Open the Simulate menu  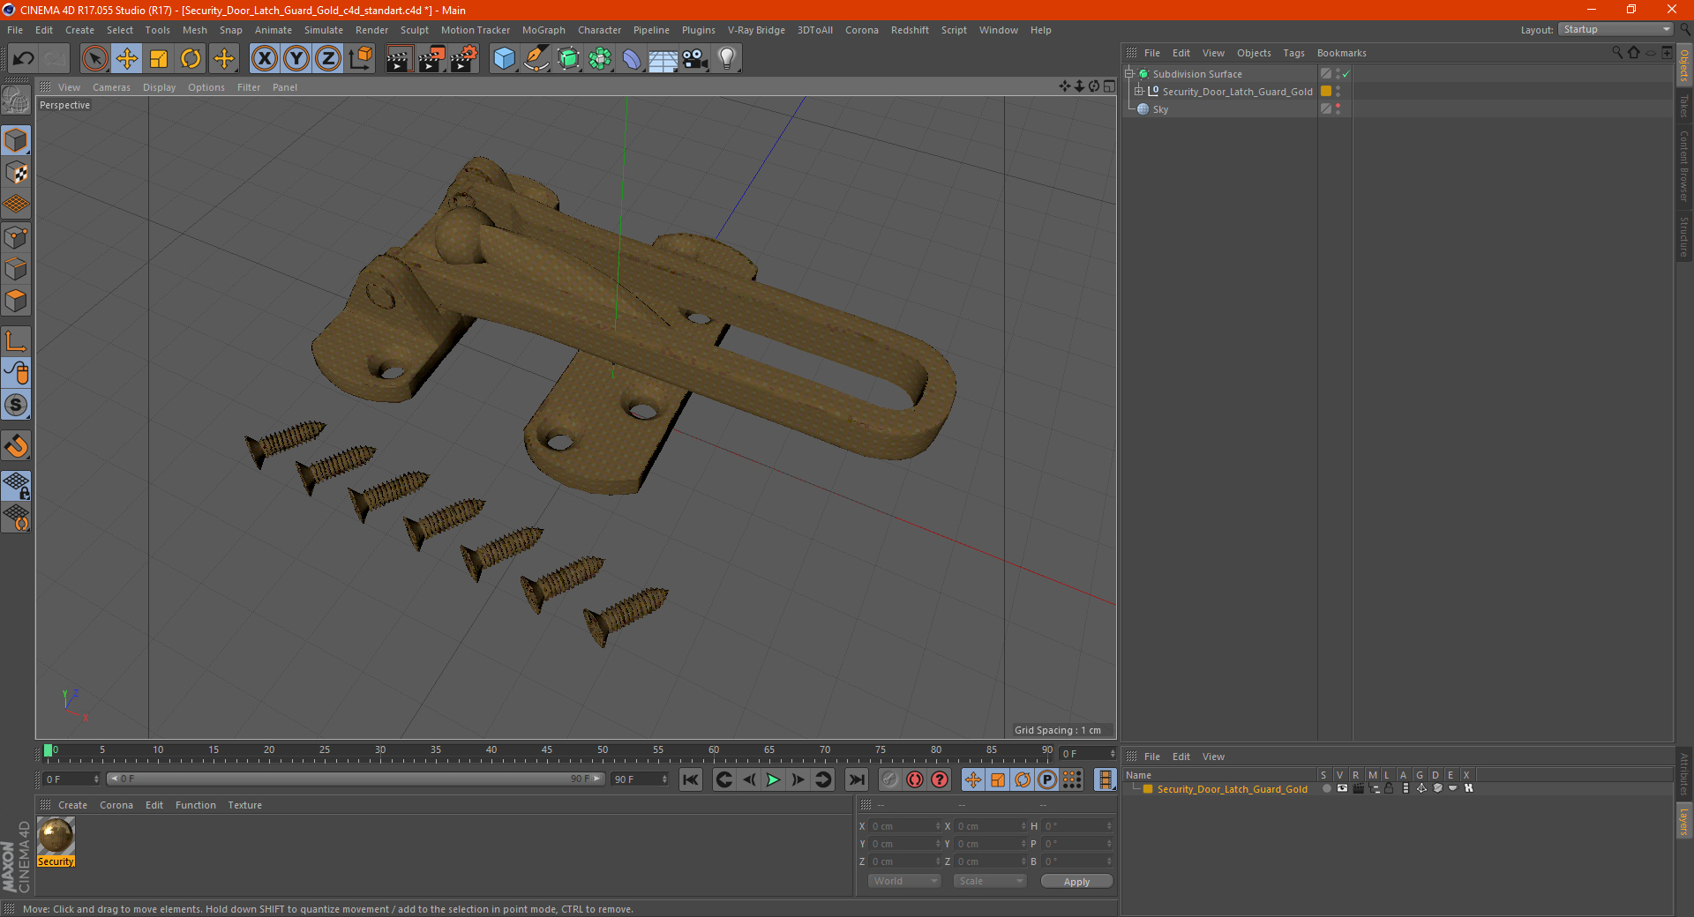click(324, 30)
